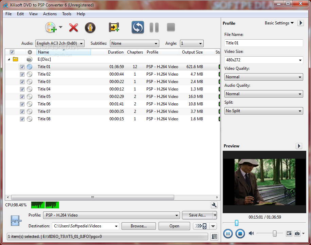Open the Actions menu

click(50, 14)
